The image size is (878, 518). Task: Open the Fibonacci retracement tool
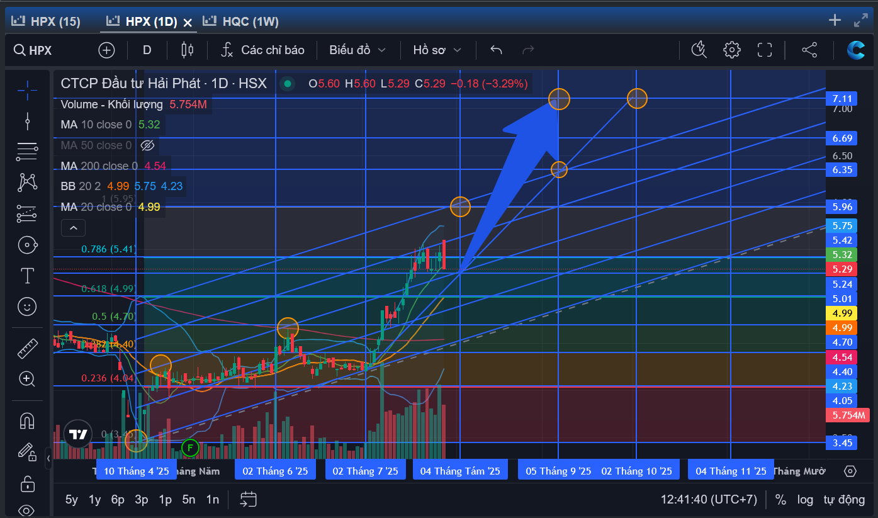(27, 151)
